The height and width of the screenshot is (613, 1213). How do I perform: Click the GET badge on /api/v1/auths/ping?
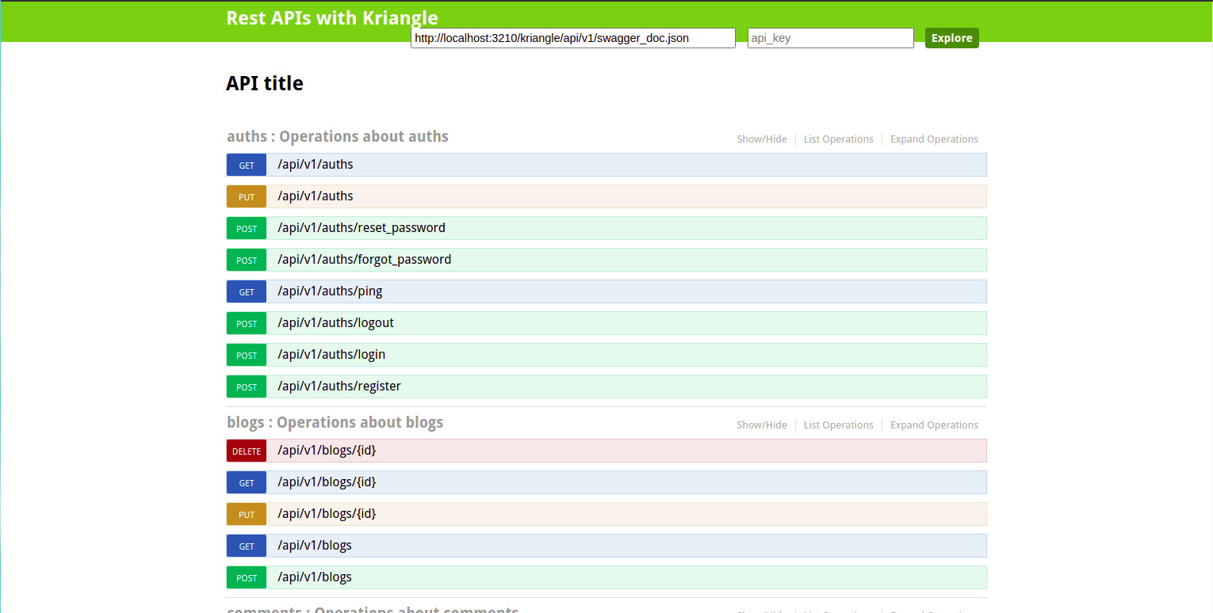[246, 291]
